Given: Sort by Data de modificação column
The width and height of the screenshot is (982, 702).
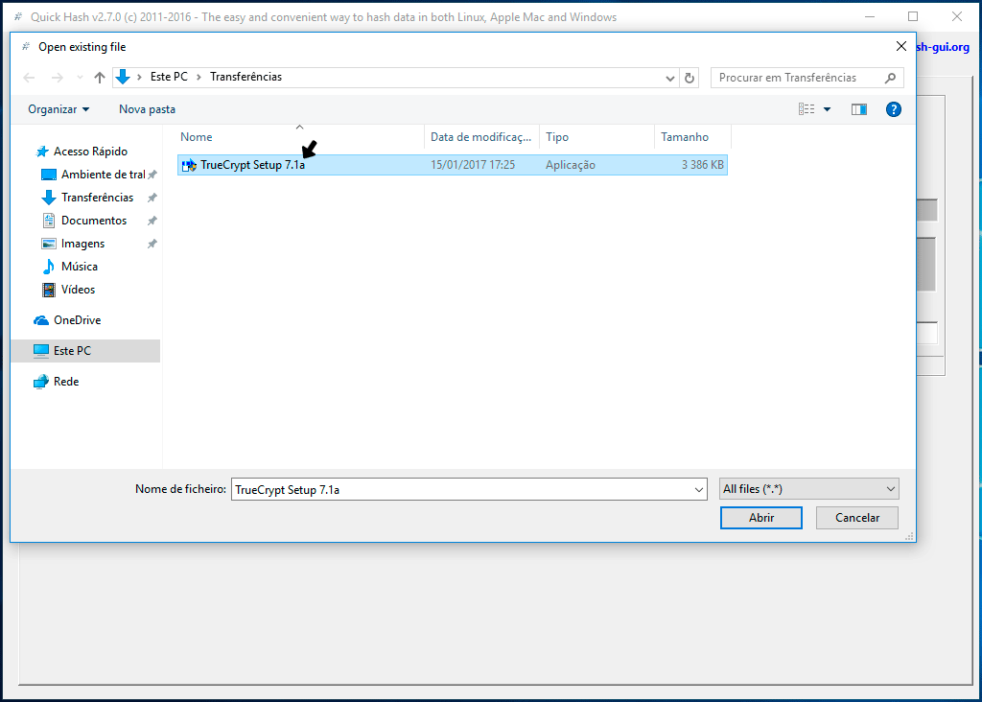Looking at the screenshot, I should [x=481, y=137].
